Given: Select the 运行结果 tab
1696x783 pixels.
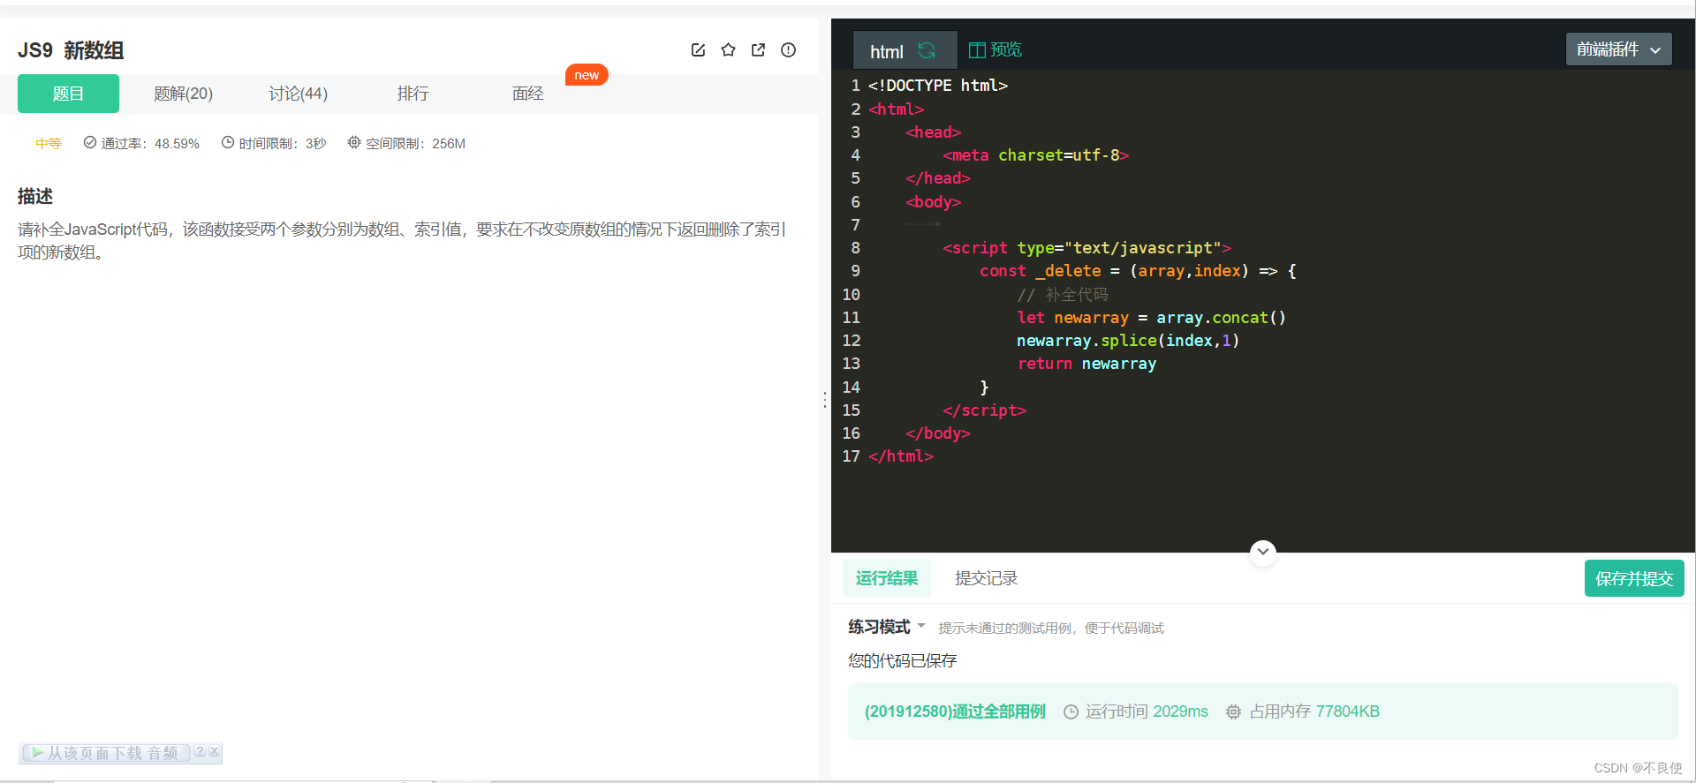Looking at the screenshot, I should click(887, 578).
